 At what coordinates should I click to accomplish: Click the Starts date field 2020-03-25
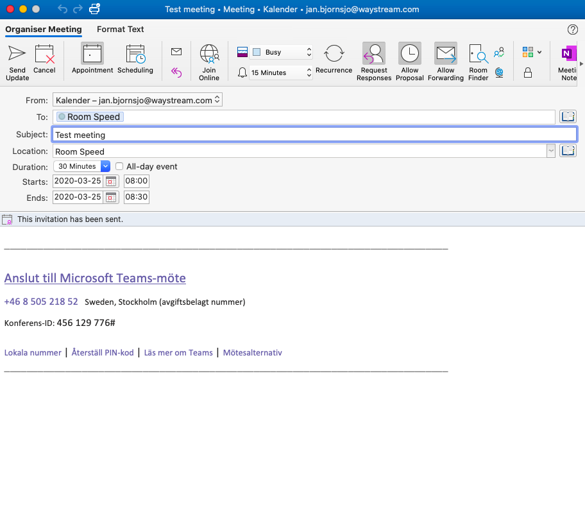pos(78,181)
